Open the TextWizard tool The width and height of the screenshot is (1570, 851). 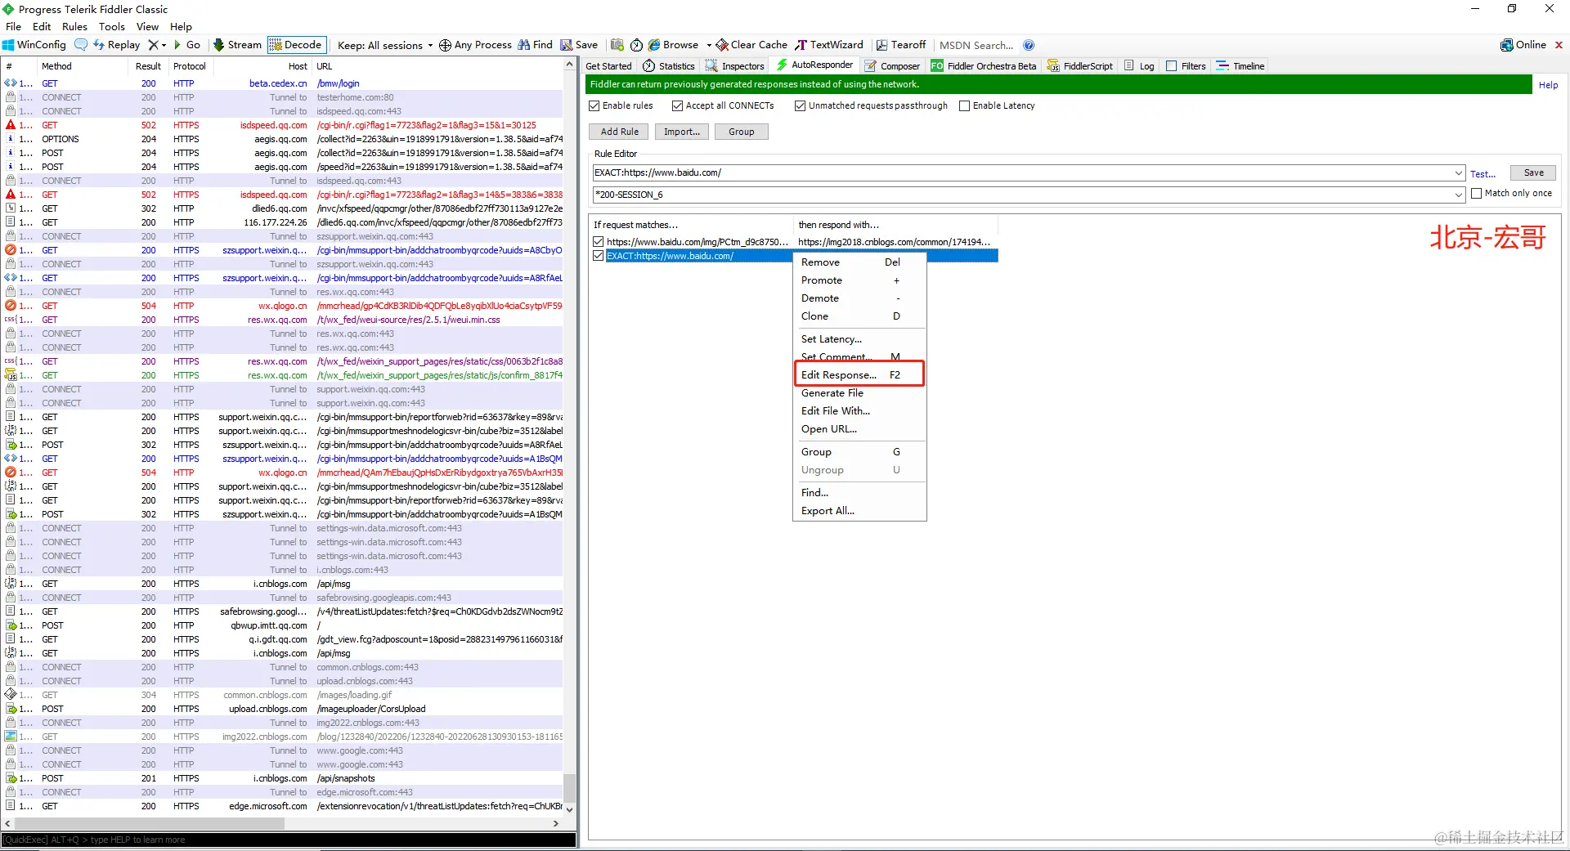[829, 45]
